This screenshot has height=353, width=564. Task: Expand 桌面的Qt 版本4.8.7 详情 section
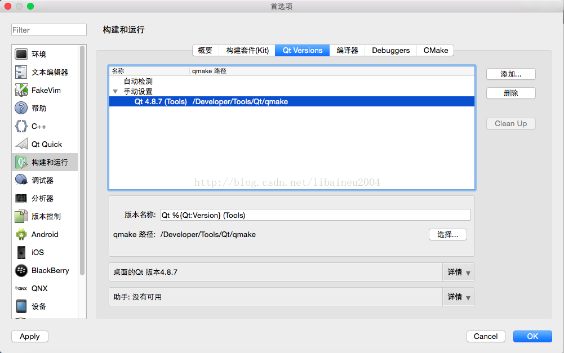(x=459, y=272)
